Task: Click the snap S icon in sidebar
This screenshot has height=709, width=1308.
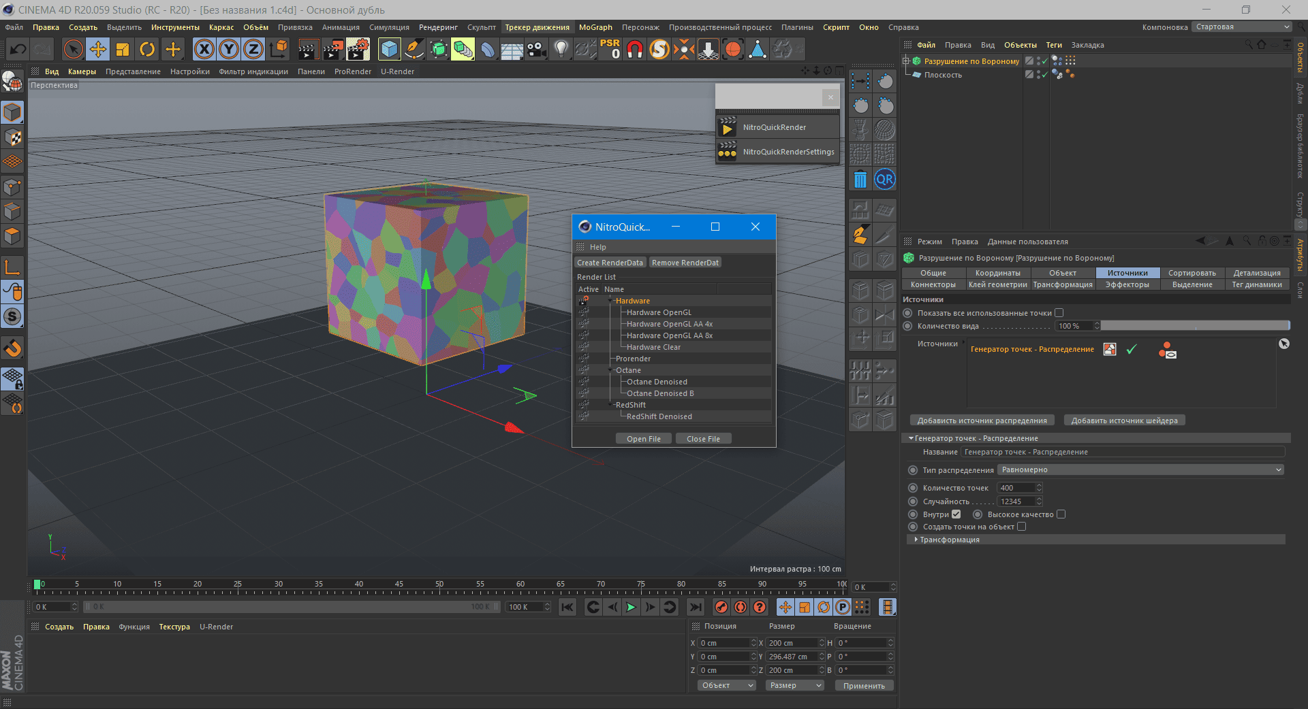Action: pyautogui.click(x=12, y=317)
